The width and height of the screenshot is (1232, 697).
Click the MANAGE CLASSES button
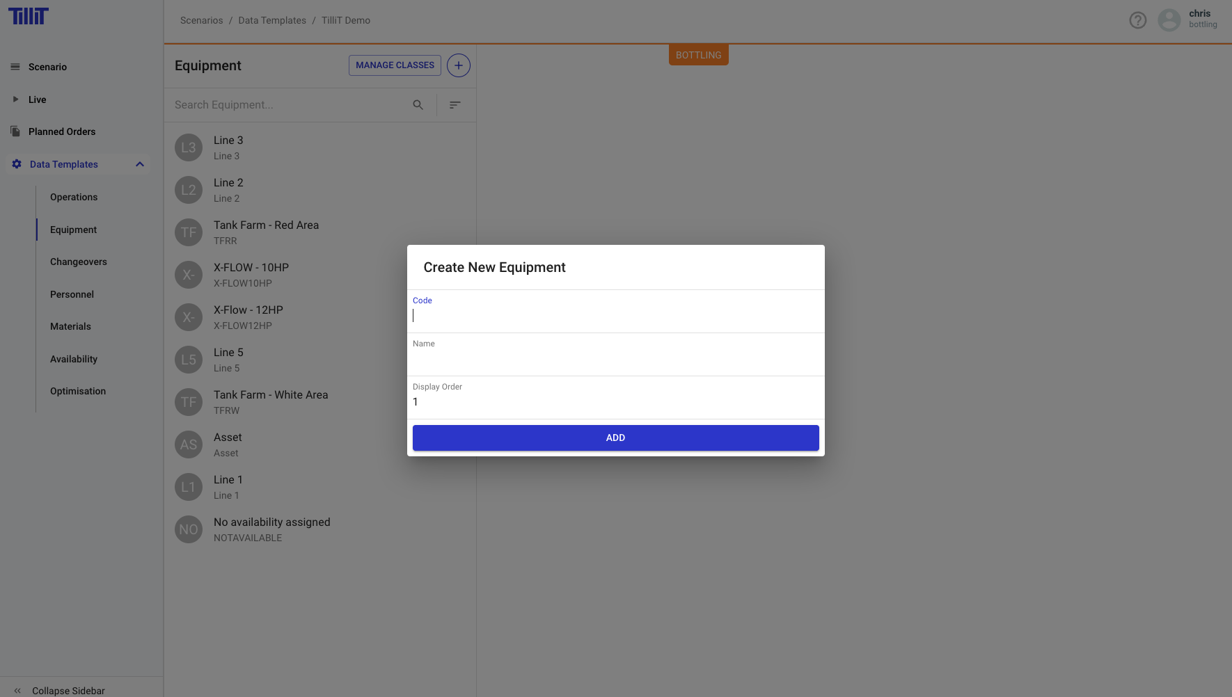pos(395,65)
